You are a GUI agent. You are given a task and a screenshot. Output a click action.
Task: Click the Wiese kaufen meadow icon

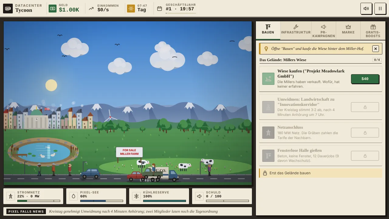click(268, 79)
